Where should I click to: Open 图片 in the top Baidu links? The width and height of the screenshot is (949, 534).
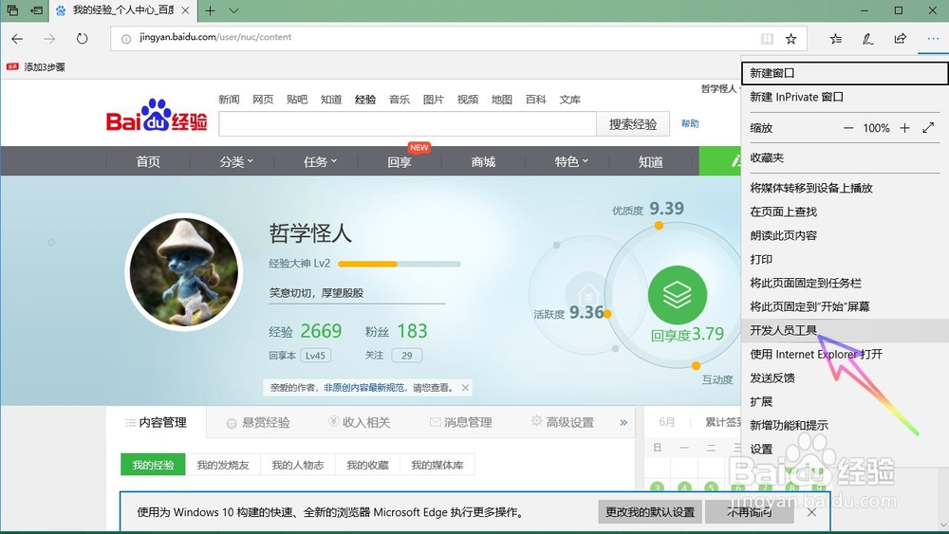[434, 100]
